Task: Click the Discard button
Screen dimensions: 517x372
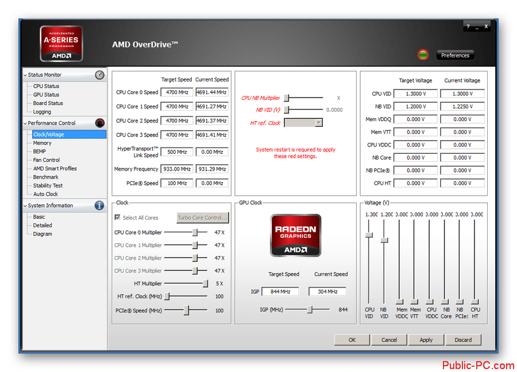Action: 463,340
